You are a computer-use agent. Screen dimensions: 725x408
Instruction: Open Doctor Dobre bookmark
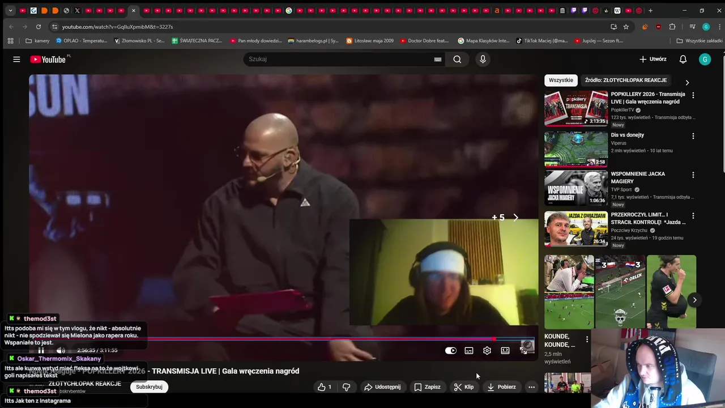(x=424, y=41)
